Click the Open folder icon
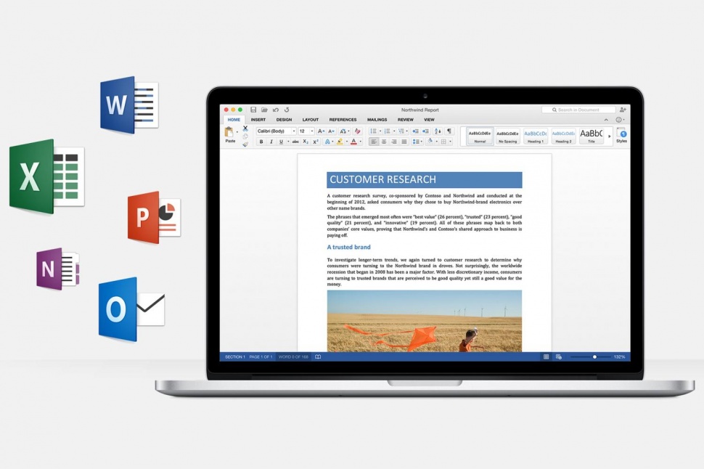 (264, 110)
